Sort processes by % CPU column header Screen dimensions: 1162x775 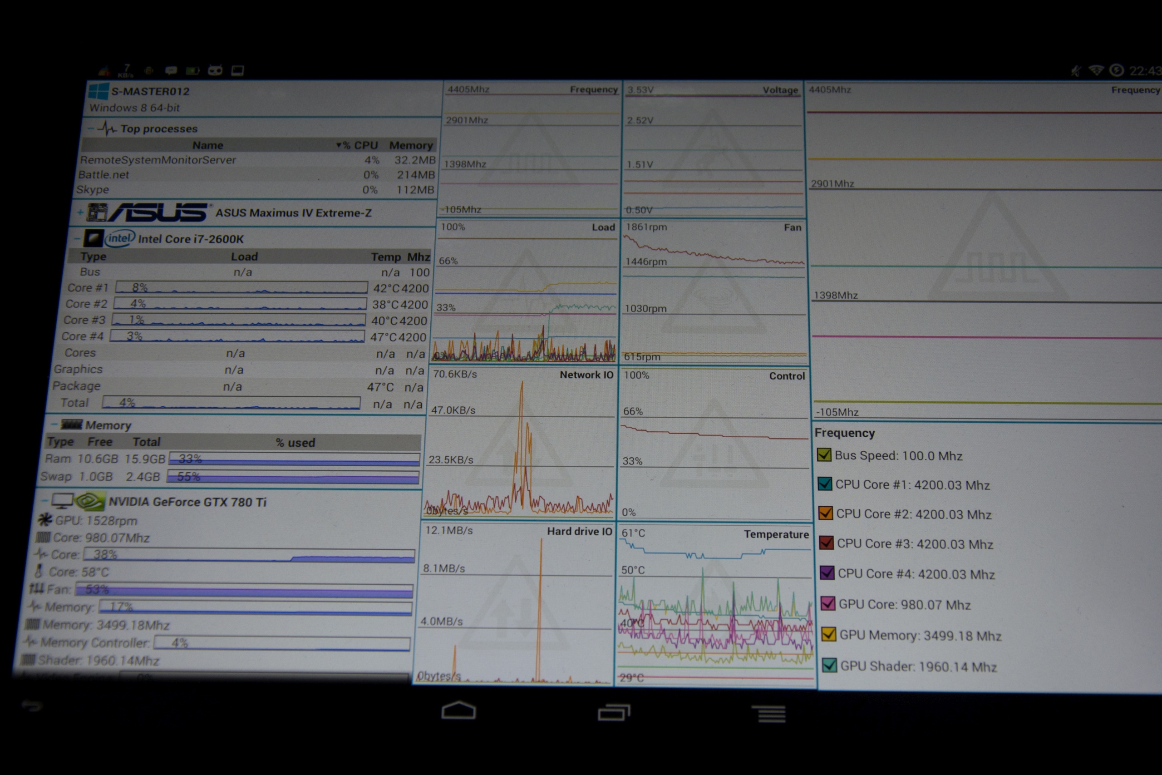click(x=359, y=145)
